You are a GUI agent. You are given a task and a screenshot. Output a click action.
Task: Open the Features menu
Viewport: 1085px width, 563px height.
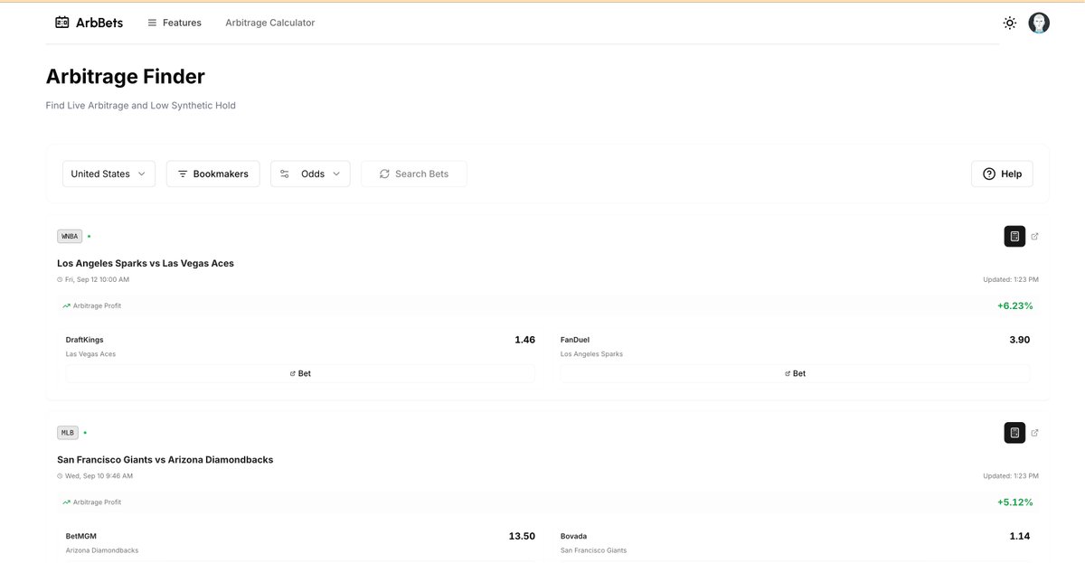(x=175, y=23)
